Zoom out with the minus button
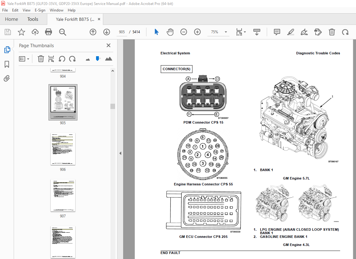 pos(184,32)
